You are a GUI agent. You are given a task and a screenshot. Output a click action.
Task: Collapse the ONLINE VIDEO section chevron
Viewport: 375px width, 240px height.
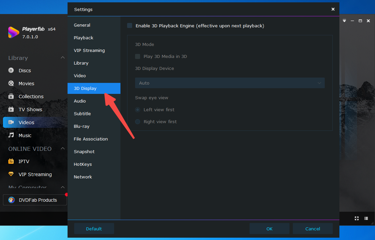63,148
